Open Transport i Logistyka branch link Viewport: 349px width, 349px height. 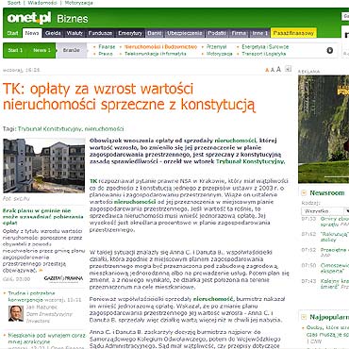point(264,54)
